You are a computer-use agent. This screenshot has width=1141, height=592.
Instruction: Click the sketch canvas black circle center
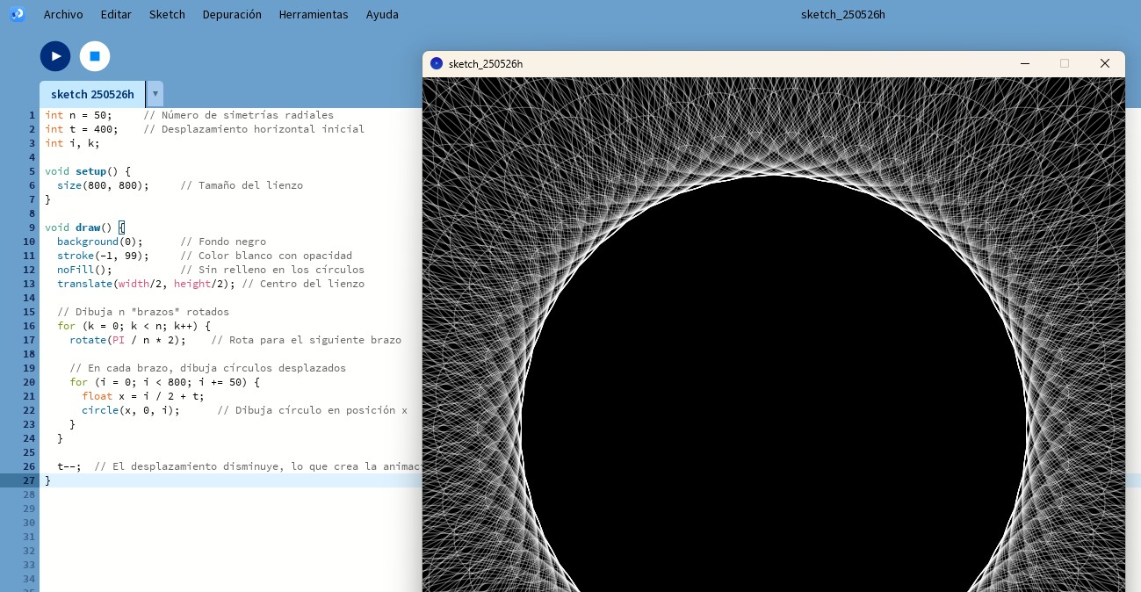click(x=774, y=429)
